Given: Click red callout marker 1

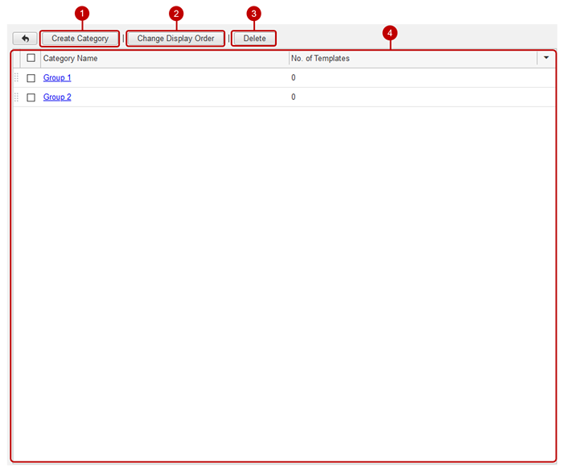Looking at the screenshot, I should point(80,14).
